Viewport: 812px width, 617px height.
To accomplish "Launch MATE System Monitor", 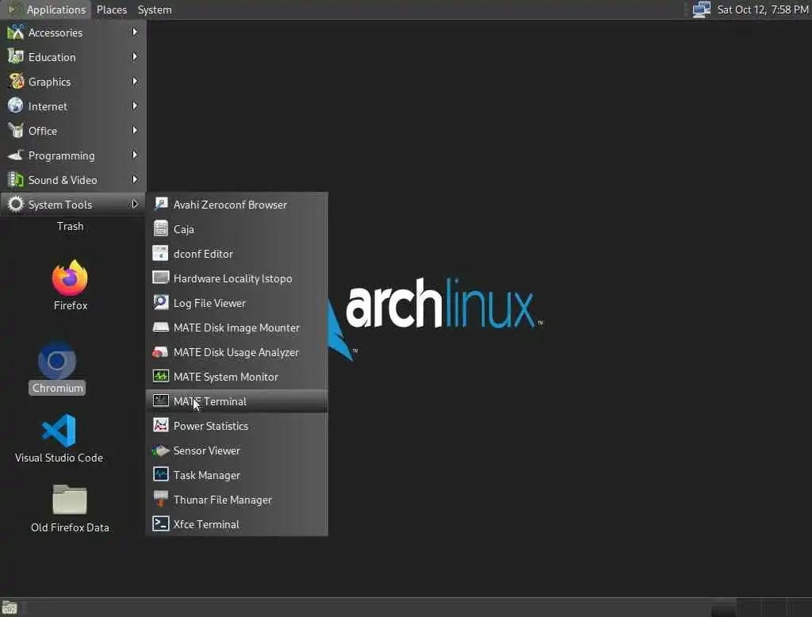I will [236, 377].
